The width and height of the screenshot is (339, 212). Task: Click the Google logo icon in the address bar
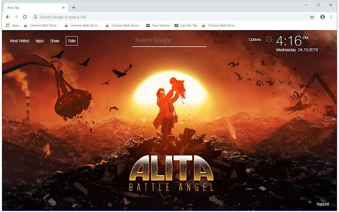(x=35, y=17)
